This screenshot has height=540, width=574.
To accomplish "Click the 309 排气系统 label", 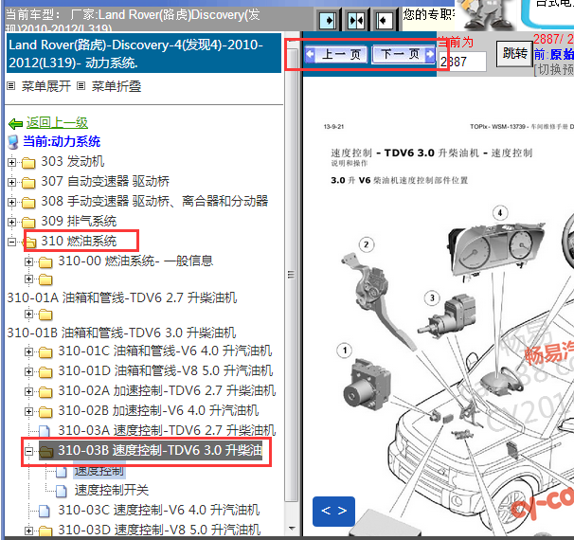I will pos(79,221).
